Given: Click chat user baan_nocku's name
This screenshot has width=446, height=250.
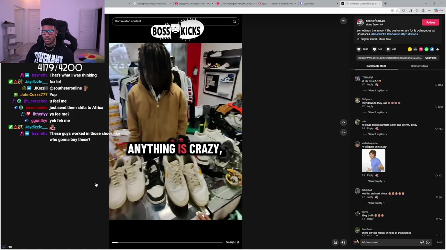Looking at the screenshot, I should click(x=37, y=108).
